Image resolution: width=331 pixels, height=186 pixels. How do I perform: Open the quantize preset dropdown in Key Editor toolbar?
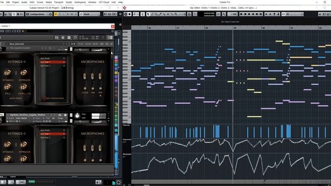tap(295, 14)
